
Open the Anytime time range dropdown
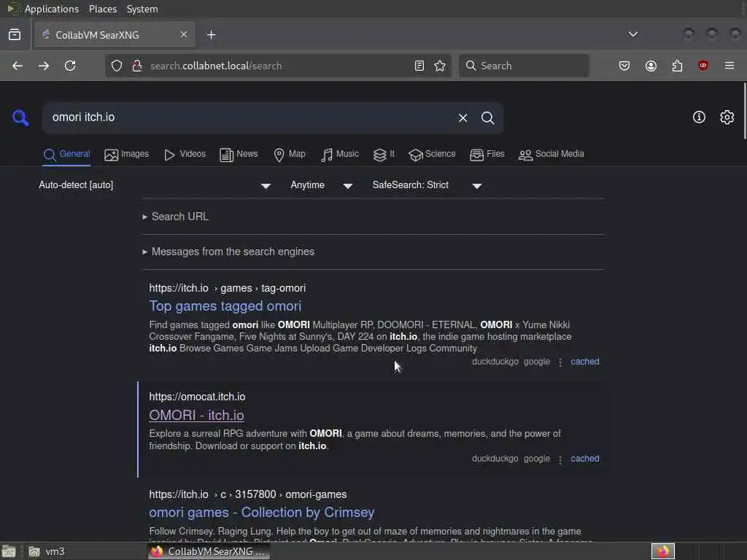322,185
